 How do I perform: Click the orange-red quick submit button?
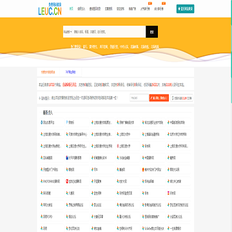pos(159,98)
